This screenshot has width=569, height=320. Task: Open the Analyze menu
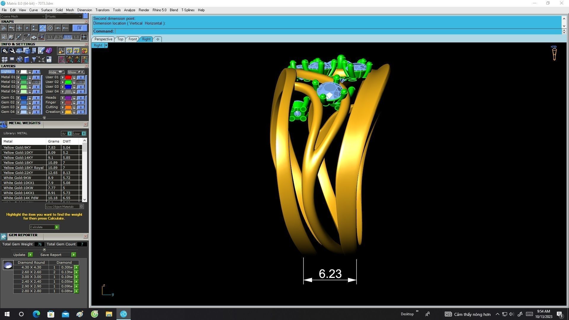pyautogui.click(x=130, y=10)
